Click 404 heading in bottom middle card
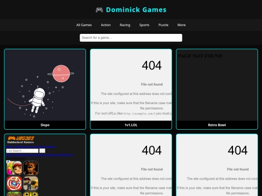The width and height of the screenshot is (262, 196). (152, 150)
